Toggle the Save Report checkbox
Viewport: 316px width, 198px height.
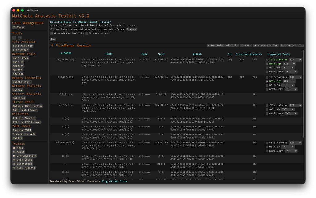click(x=87, y=34)
